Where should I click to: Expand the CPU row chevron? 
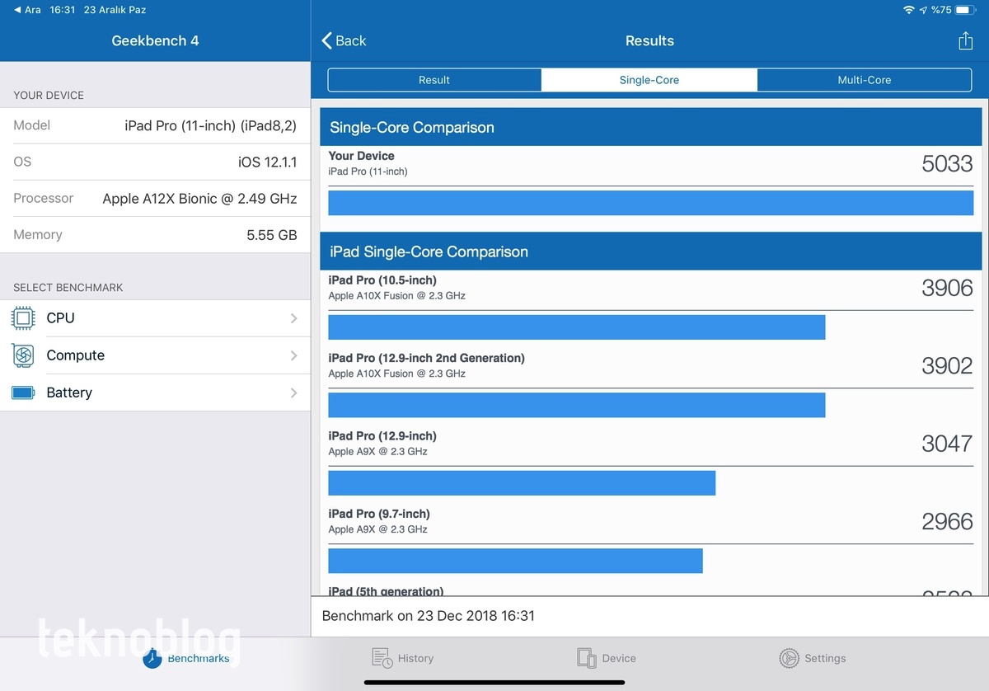click(x=293, y=318)
